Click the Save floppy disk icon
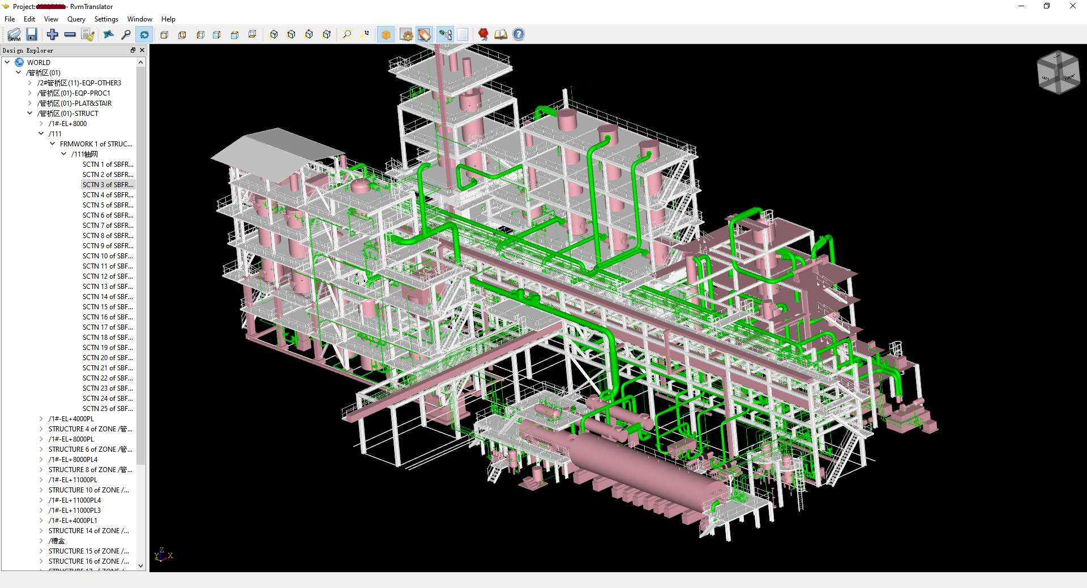 [x=32, y=34]
